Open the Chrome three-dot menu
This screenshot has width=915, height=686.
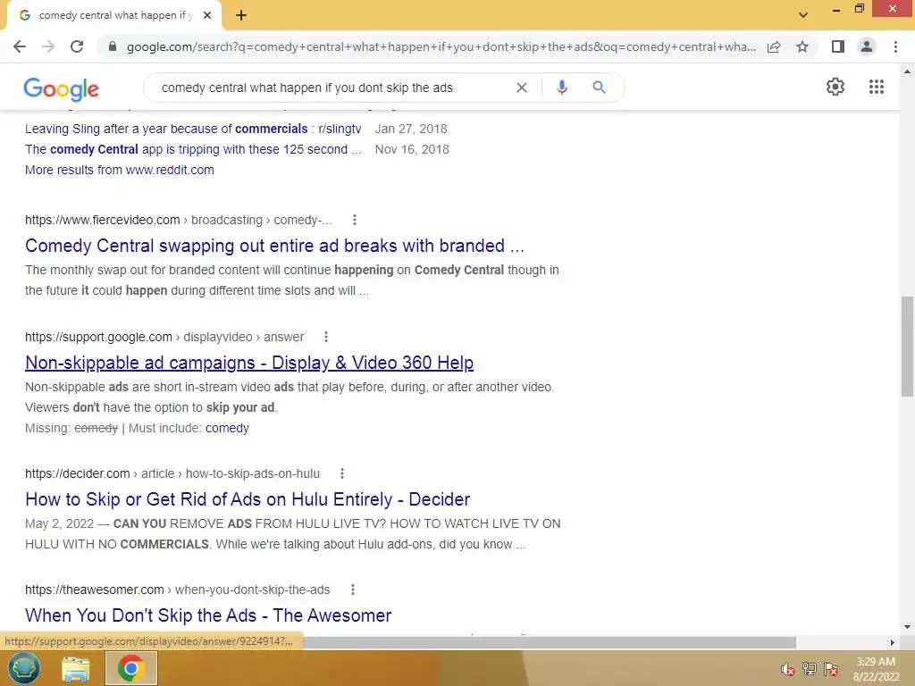(895, 46)
